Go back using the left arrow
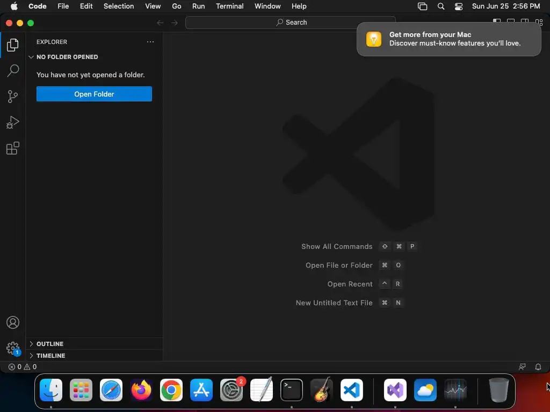The width and height of the screenshot is (550, 412). (x=160, y=23)
